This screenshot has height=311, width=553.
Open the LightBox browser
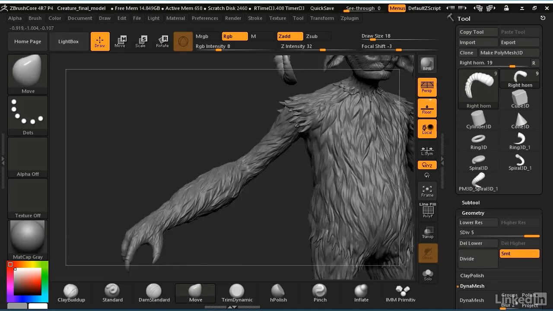(x=68, y=41)
